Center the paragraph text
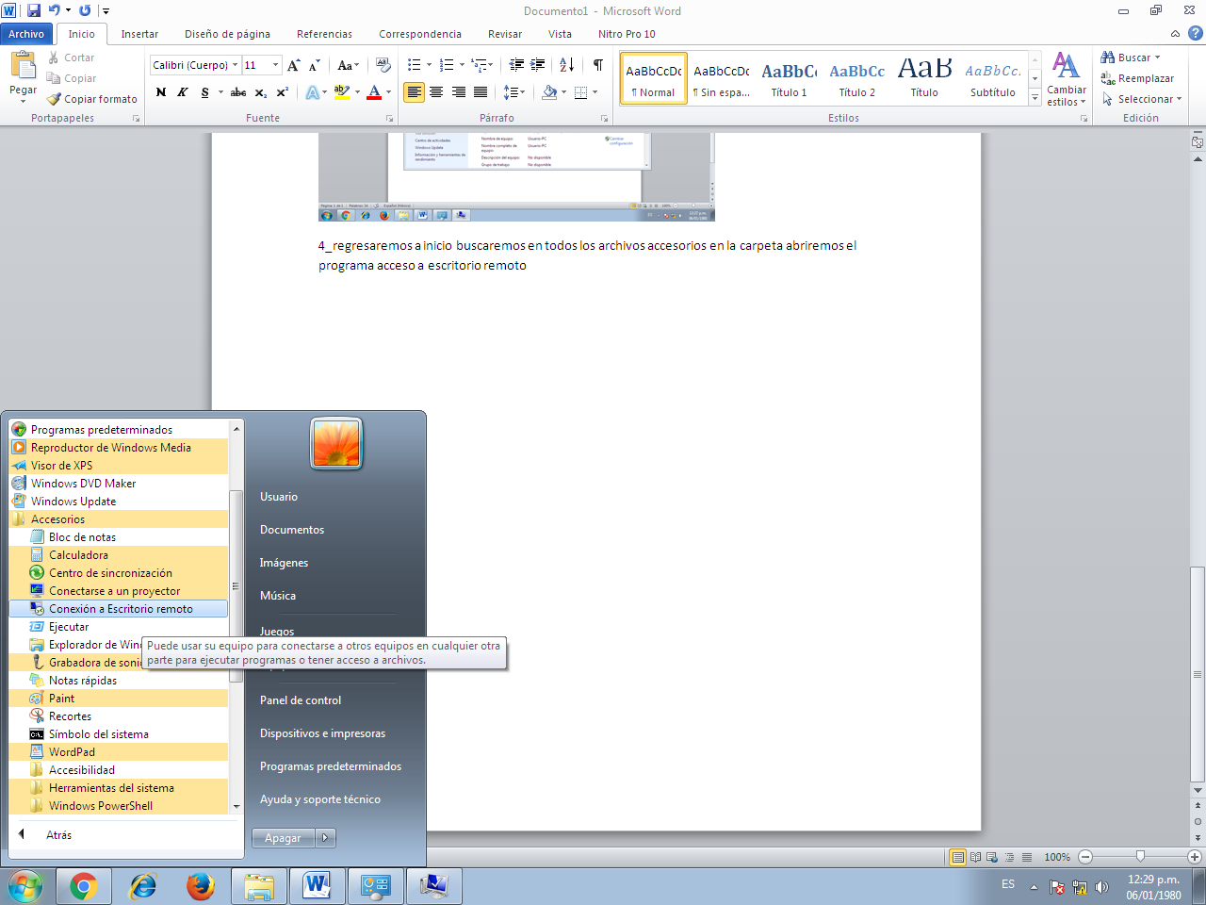 436,92
